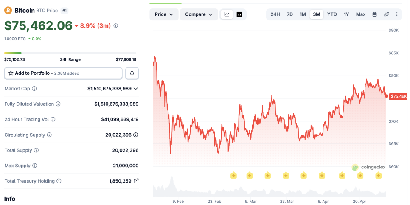Copy chart link with the link icon
The width and height of the screenshot is (410, 205).
coord(386,14)
